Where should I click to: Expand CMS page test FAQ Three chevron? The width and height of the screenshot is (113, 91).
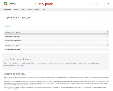108,41
